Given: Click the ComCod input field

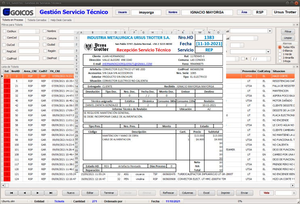Looking at the screenshot, I should coord(29,38).
